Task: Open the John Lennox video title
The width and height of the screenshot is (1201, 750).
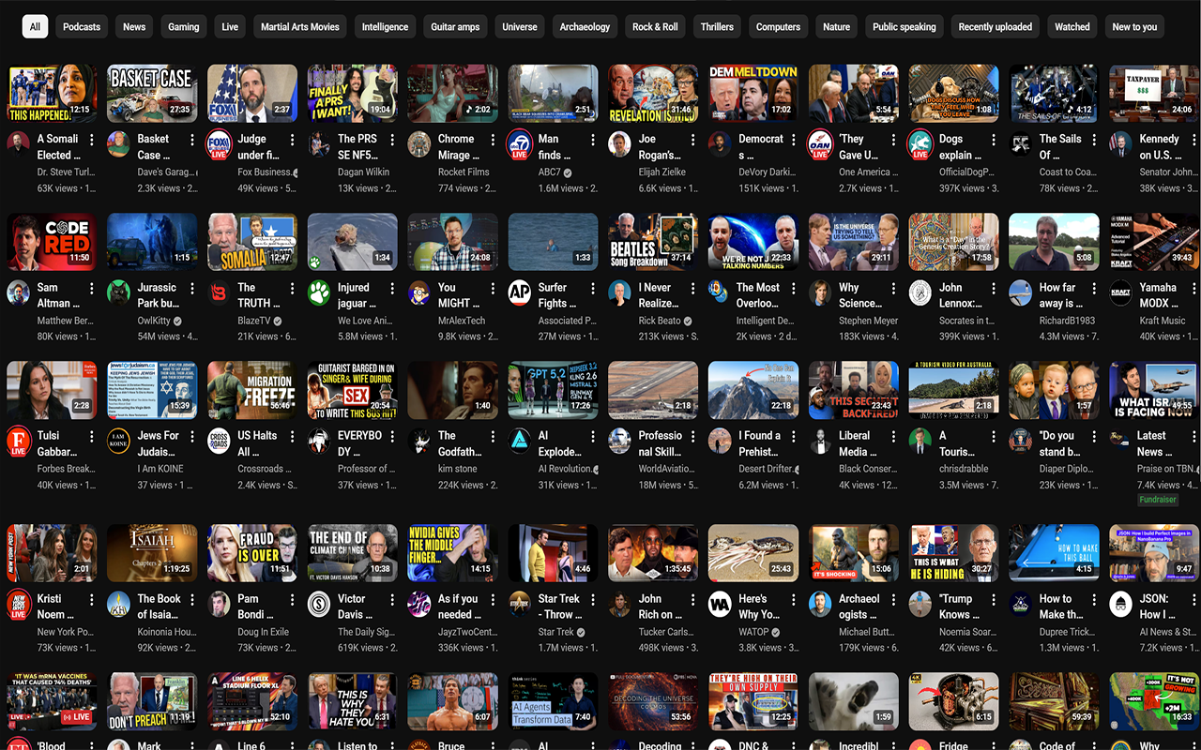Action: pyautogui.click(x=958, y=295)
